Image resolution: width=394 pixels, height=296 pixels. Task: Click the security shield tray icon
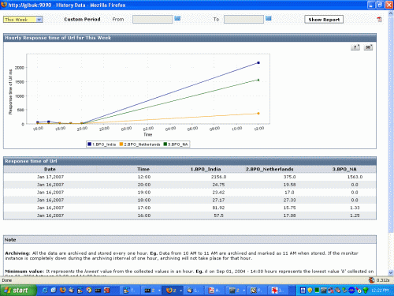[x=310, y=290]
